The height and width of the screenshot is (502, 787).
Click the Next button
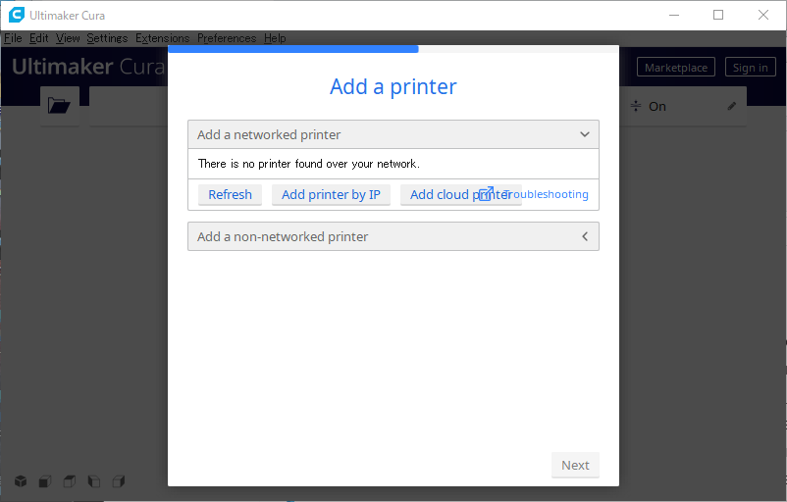point(575,466)
